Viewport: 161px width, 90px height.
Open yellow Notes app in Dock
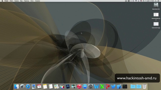tap(45, 86)
